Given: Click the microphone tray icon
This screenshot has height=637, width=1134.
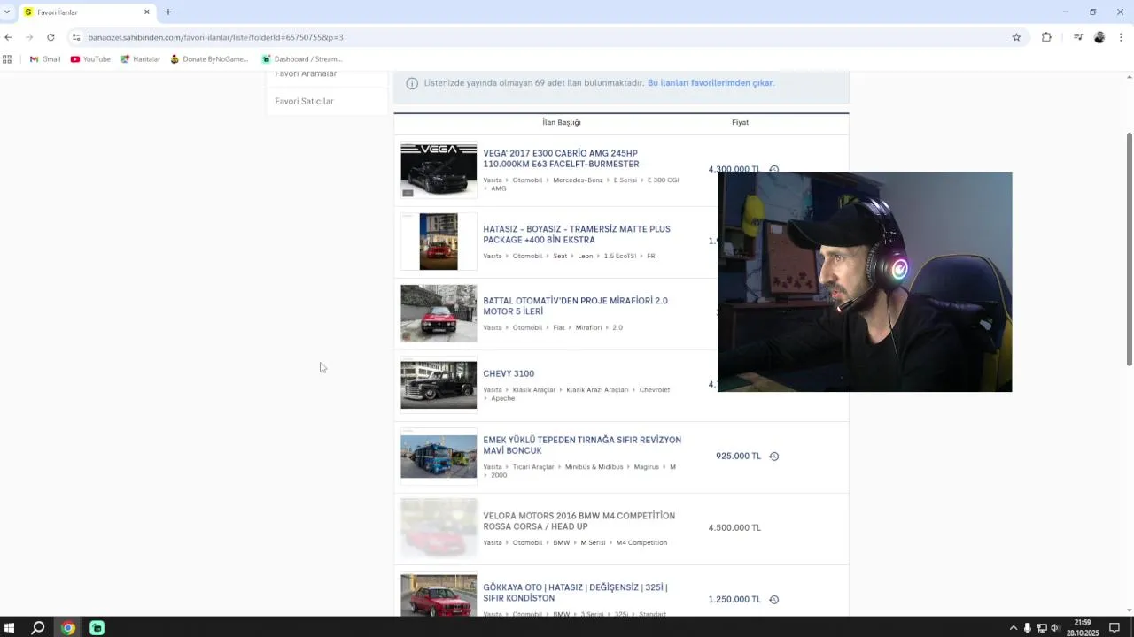Looking at the screenshot, I should 1028,628.
